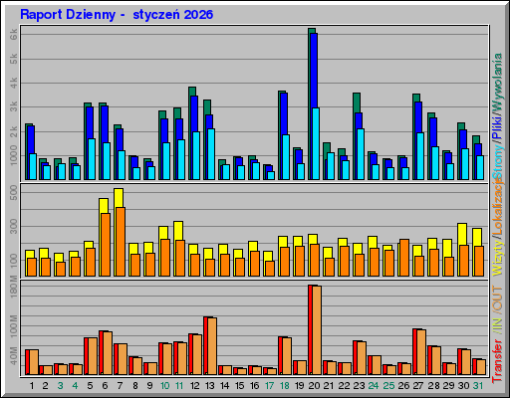
Task: Click the 'Pliki' legend label
Action: tap(498, 127)
